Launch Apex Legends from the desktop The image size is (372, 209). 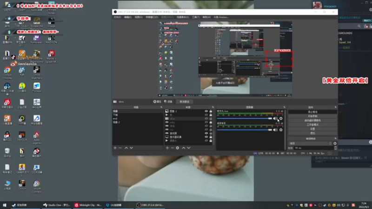click(x=37, y=138)
